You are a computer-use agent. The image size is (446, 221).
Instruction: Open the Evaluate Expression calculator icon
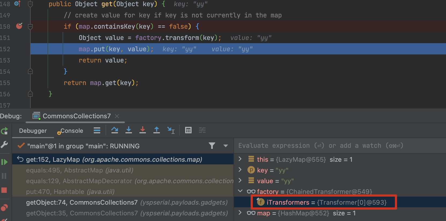click(x=188, y=130)
